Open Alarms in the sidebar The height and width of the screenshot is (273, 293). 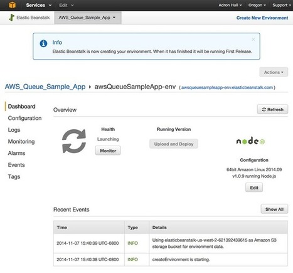click(16, 153)
